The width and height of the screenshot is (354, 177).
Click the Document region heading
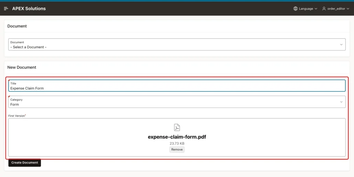(x=17, y=26)
